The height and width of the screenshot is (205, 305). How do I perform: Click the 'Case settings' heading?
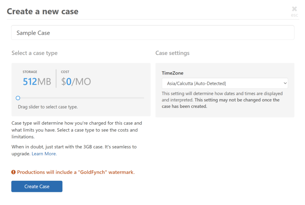[x=172, y=53]
